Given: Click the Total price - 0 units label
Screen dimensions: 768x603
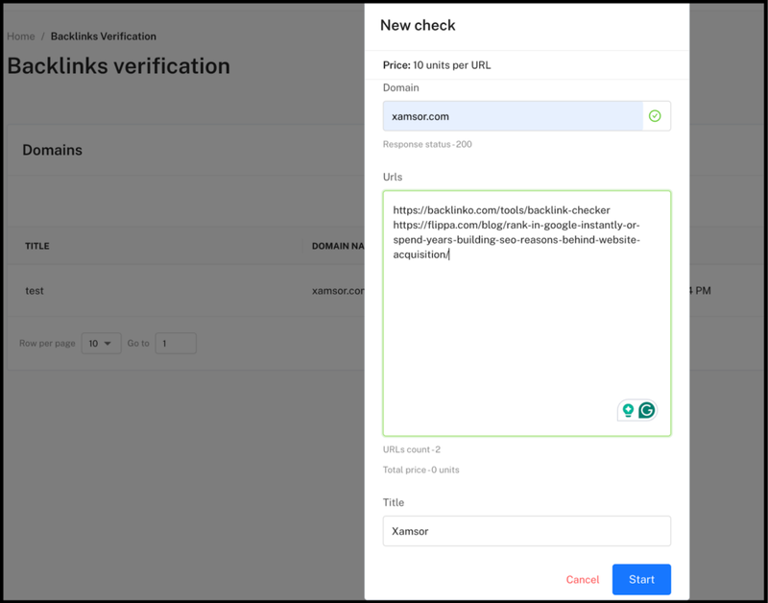Looking at the screenshot, I should 421,470.
